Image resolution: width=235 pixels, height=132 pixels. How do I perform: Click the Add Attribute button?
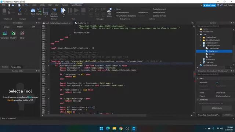[x=217, y=108]
